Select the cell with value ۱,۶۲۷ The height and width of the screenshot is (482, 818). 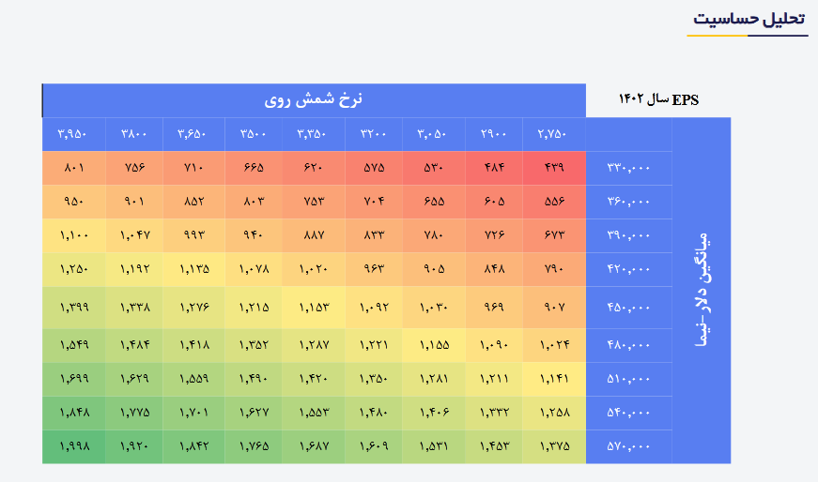[254, 412]
